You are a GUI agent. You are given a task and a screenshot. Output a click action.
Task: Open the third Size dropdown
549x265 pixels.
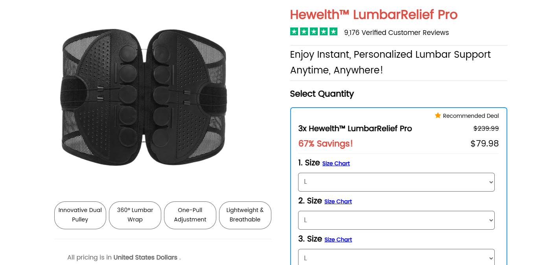(396, 257)
